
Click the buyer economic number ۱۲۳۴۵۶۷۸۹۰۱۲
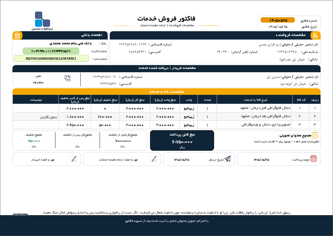pos(104,77)
